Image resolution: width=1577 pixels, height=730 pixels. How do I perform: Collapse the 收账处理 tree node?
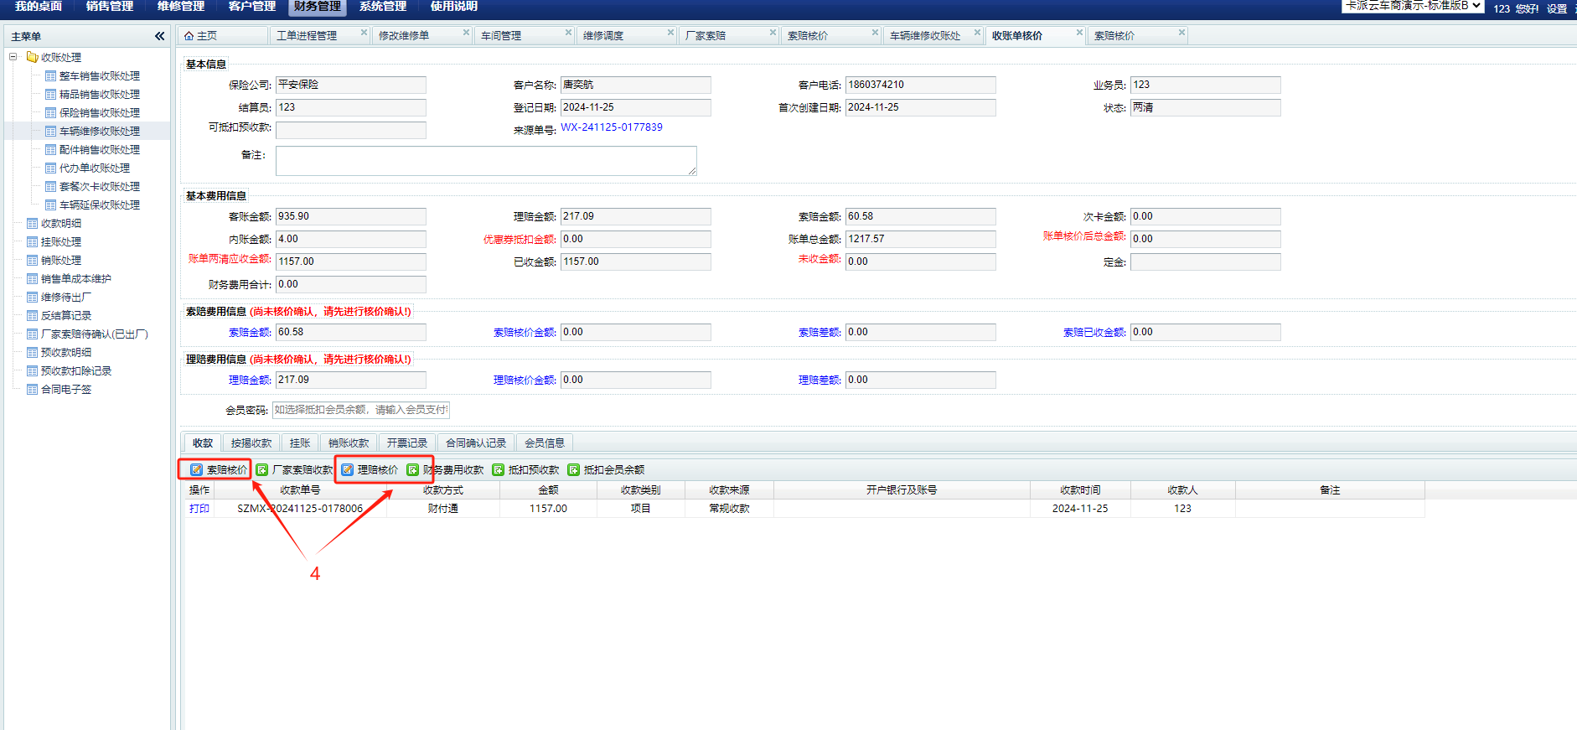click(x=13, y=57)
